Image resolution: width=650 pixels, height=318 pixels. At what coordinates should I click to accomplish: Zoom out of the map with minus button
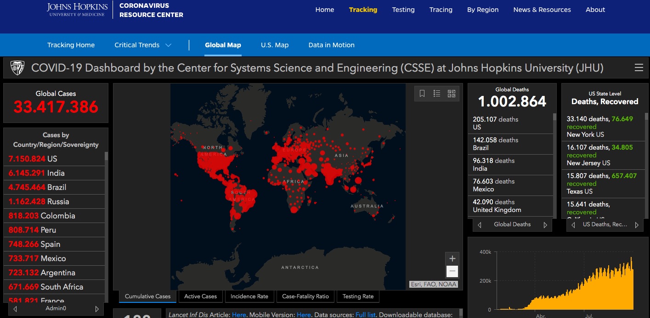point(452,271)
